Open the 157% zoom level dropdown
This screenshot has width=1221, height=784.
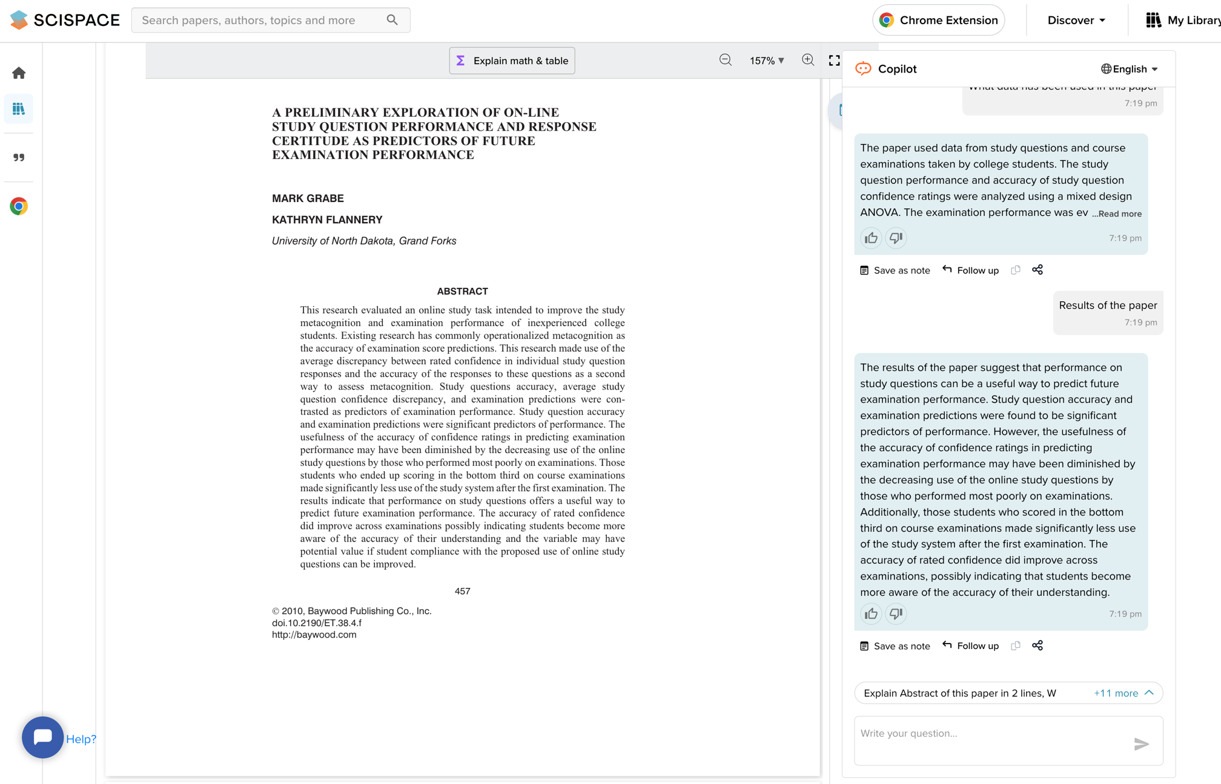[767, 60]
